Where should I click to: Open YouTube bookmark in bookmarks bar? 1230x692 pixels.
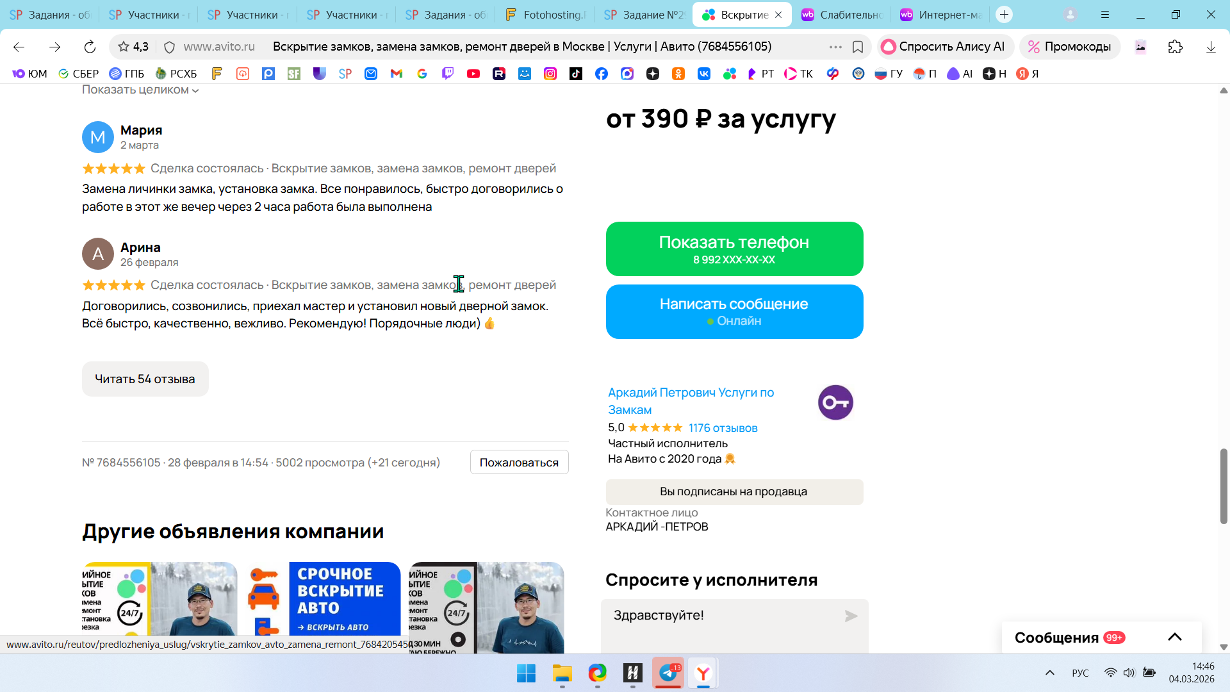coord(473,74)
